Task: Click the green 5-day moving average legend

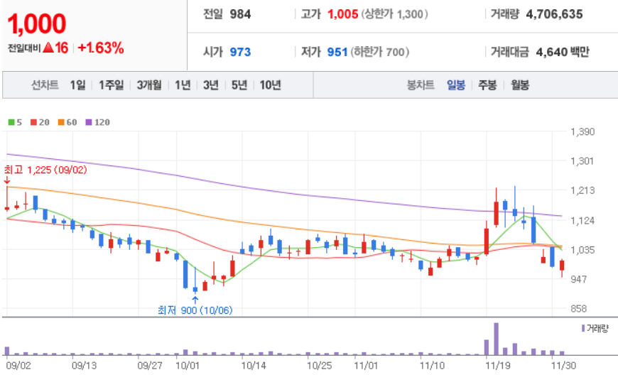Action: (15, 122)
